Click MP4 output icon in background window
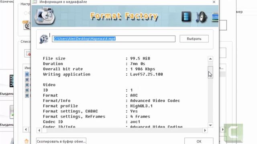The width and height of the screenshot is (257, 144). pos(27,25)
